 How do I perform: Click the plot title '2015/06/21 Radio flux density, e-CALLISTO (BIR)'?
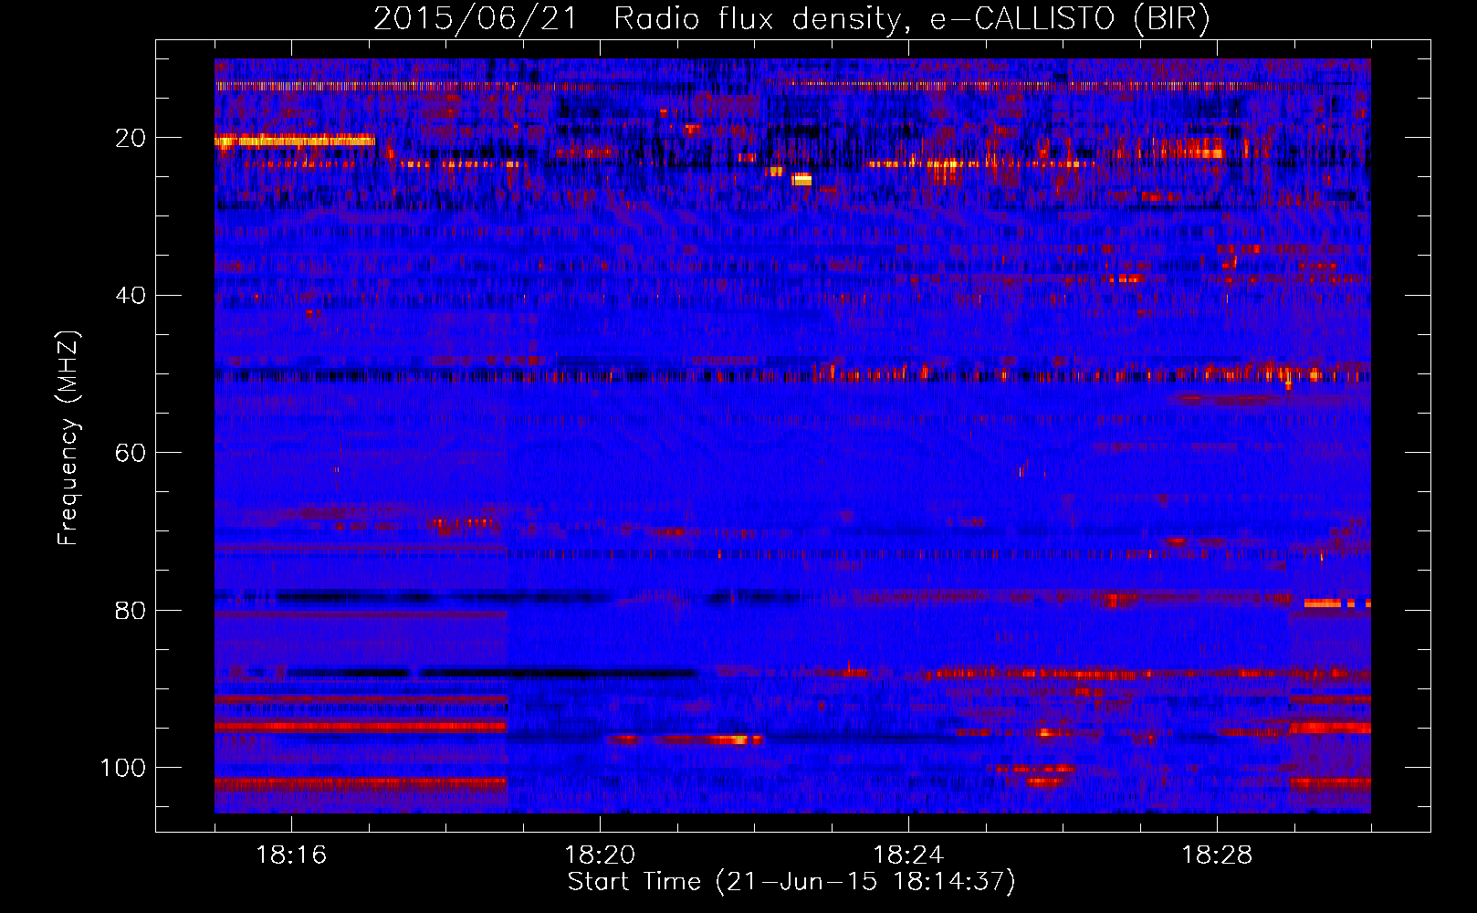791,18
